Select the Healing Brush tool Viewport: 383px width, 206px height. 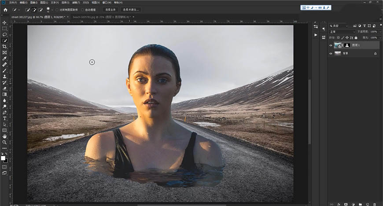click(4, 65)
